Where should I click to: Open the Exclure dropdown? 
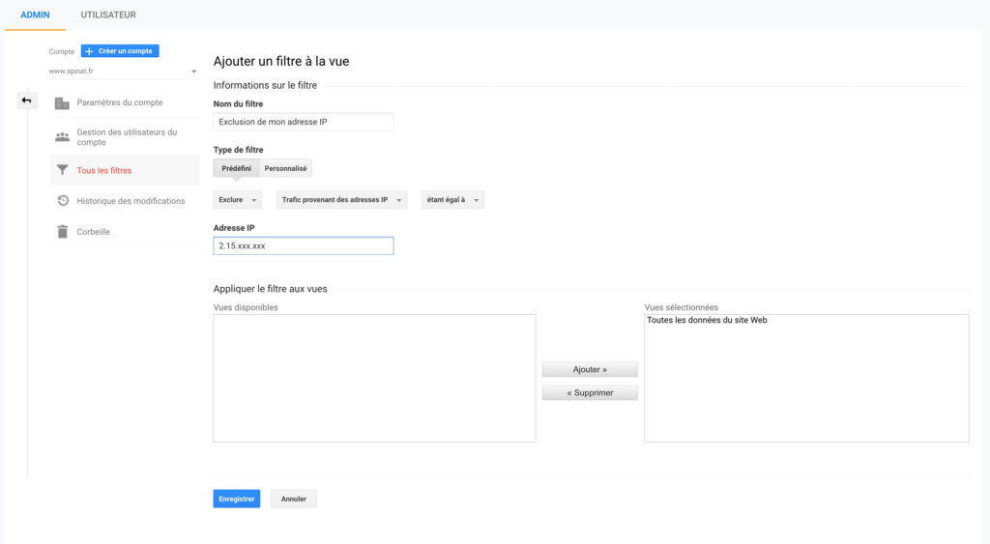point(237,200)
